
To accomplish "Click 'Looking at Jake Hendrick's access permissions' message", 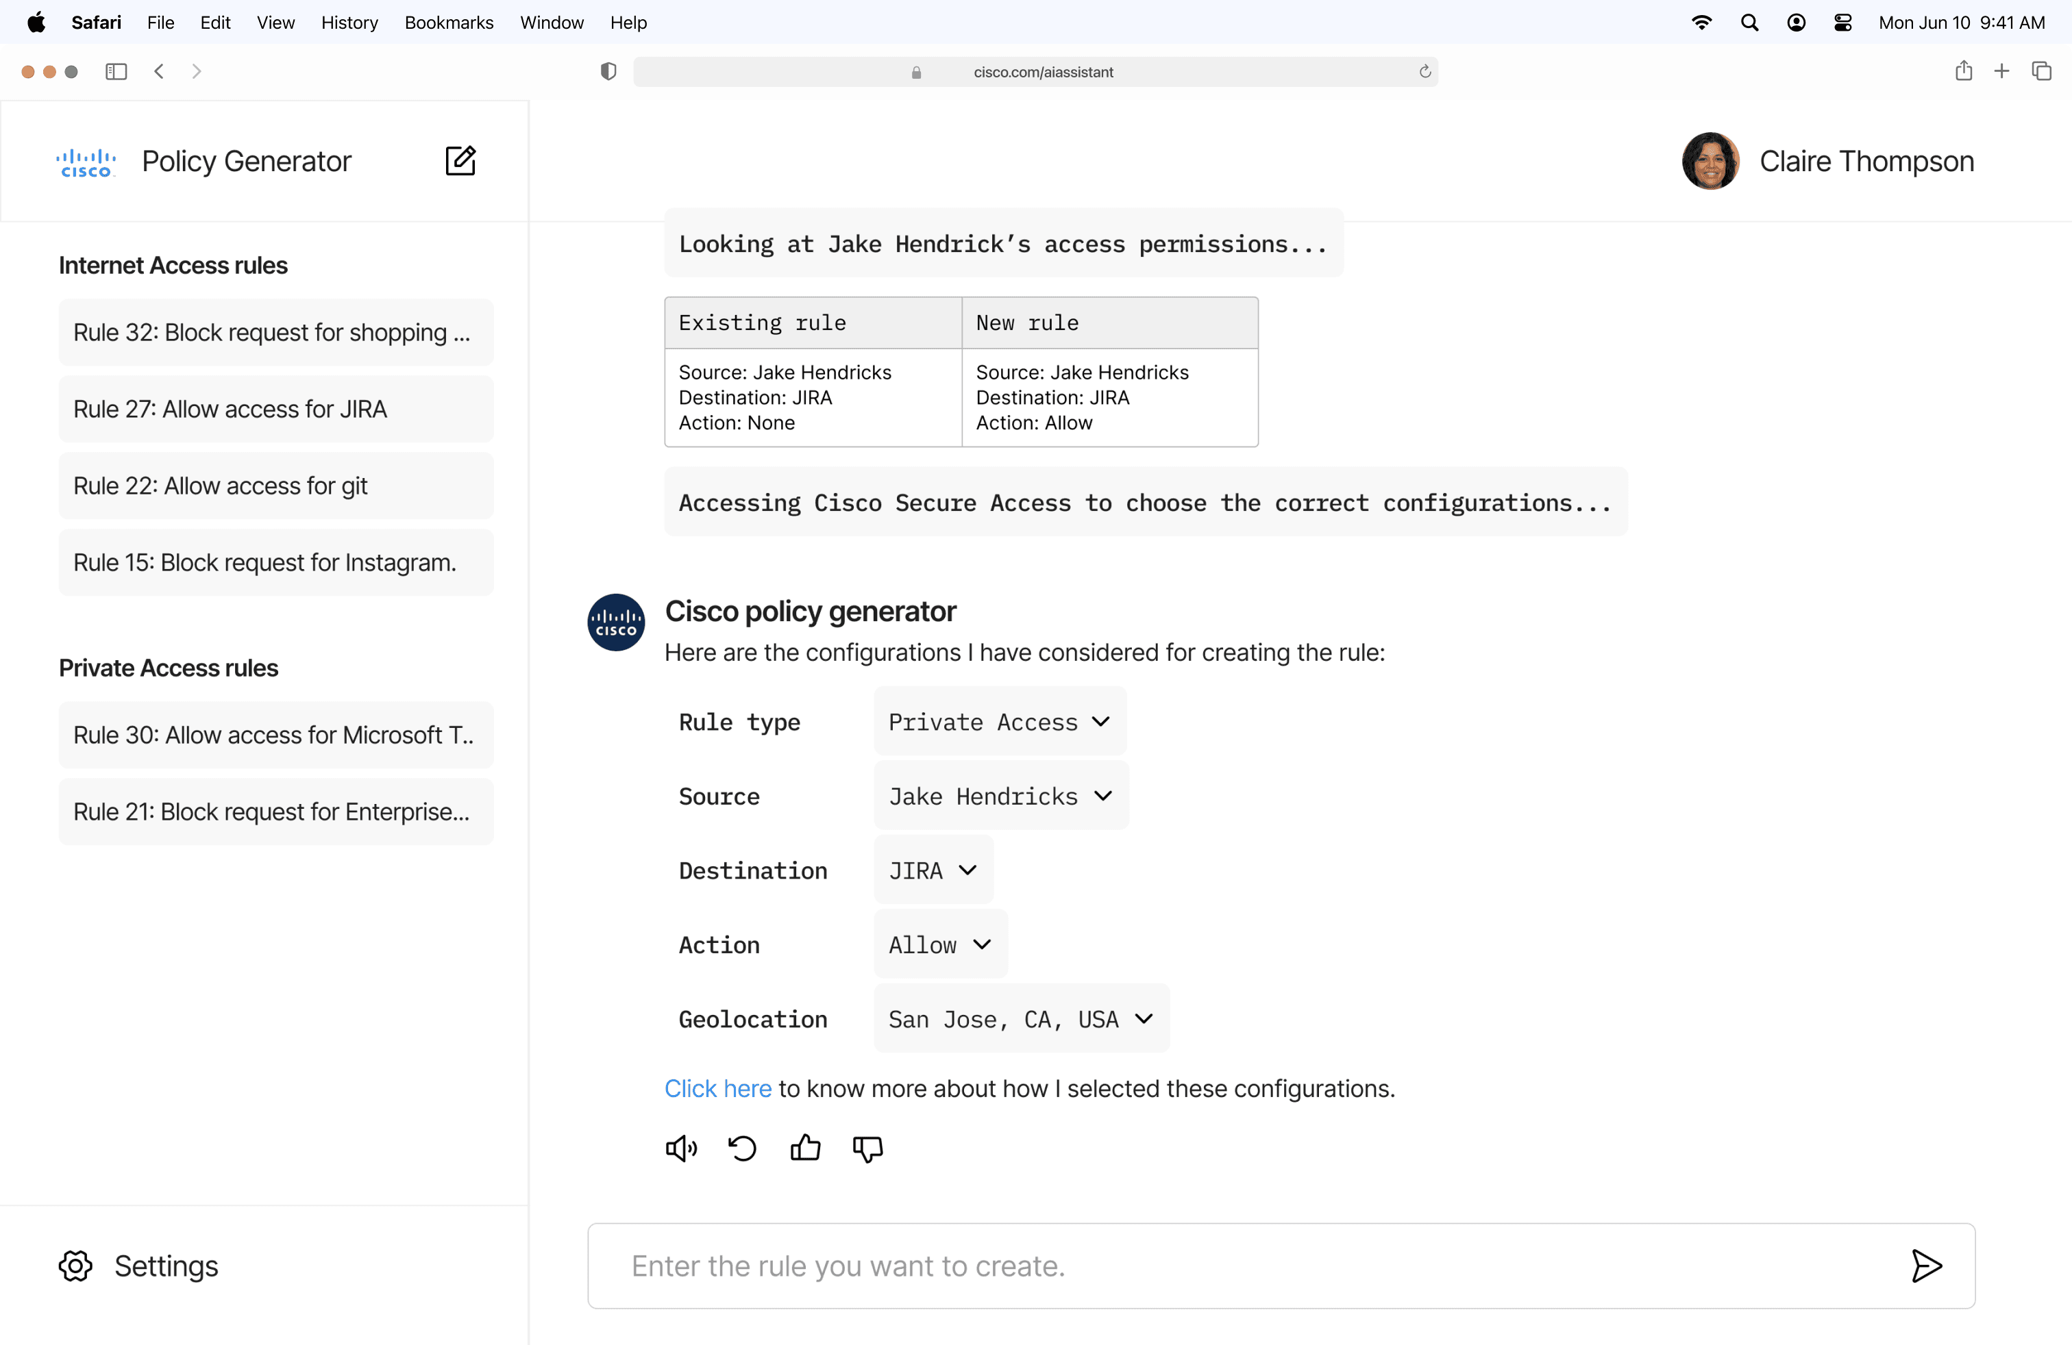I will point(1003,244).
